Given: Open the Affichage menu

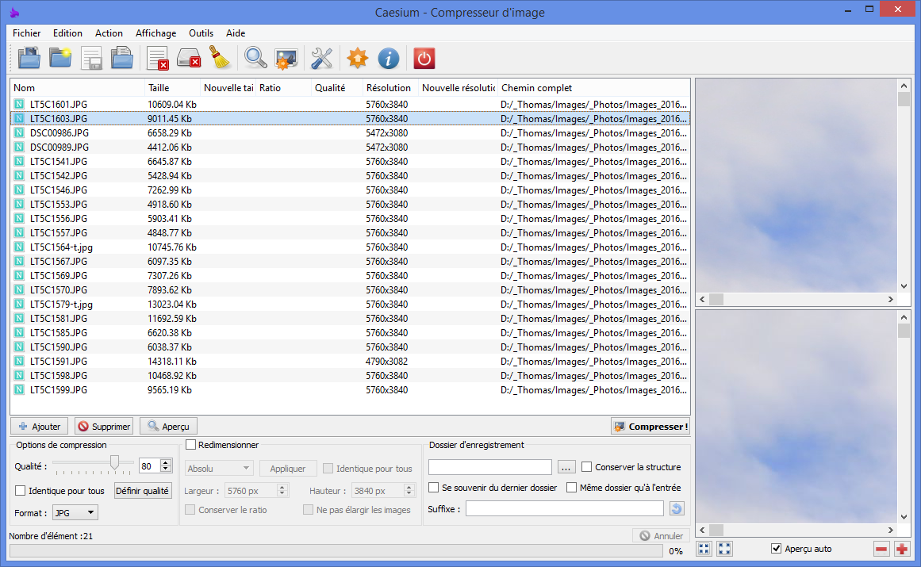Looking at the screenshot, I should pyautogui.click(x=155, y=33).
